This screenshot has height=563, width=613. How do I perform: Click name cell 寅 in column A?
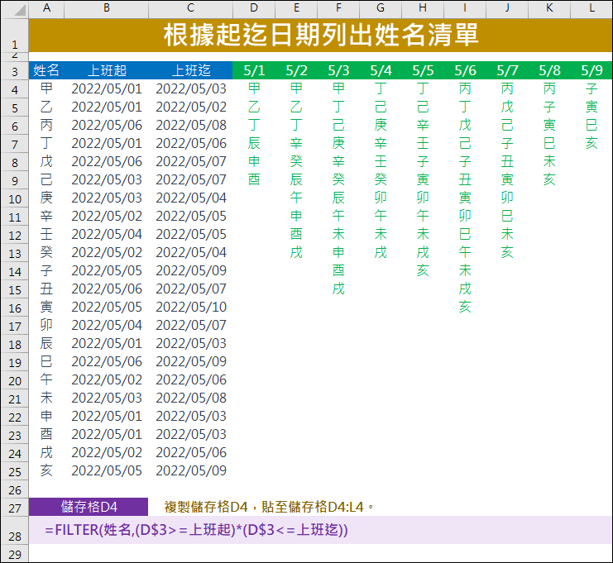(46, 307)
